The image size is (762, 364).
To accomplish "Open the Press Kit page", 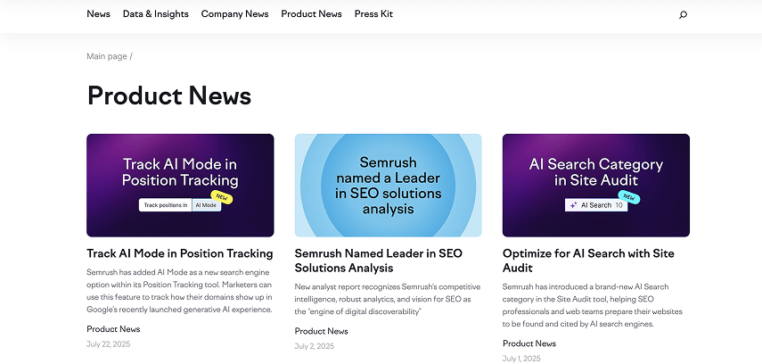I will (373, 14).
